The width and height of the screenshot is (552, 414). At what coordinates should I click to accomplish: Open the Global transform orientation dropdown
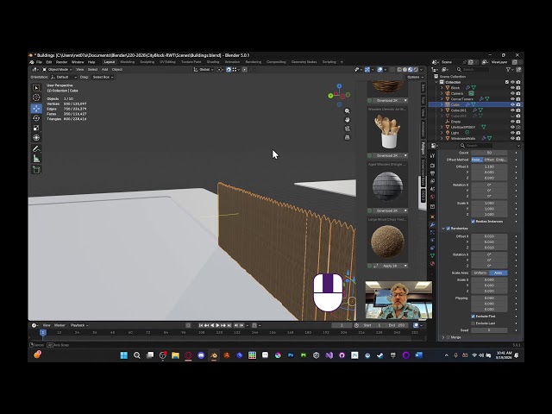pos(204,70)
